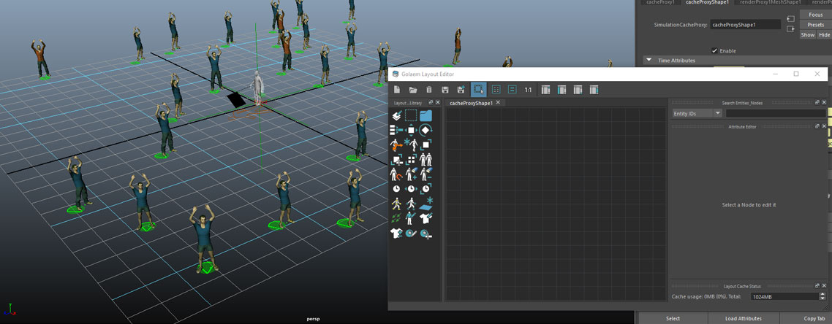Select the rotate node icon with diamond
This screenshot has width=832, height=324.
[x=426, y=130]
